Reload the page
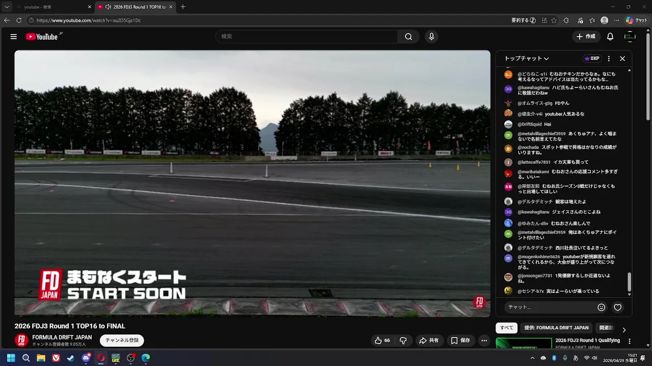Viewport: 652px width, 366px height. 19,20
